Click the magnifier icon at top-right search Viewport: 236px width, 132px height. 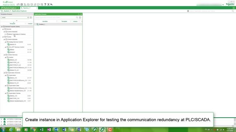tap(233, 11)
